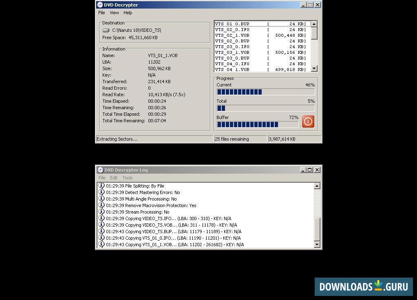Select VTS_03_0.BUP in the file list
This screenshot has height=300, width=417.
click(262, 58)
